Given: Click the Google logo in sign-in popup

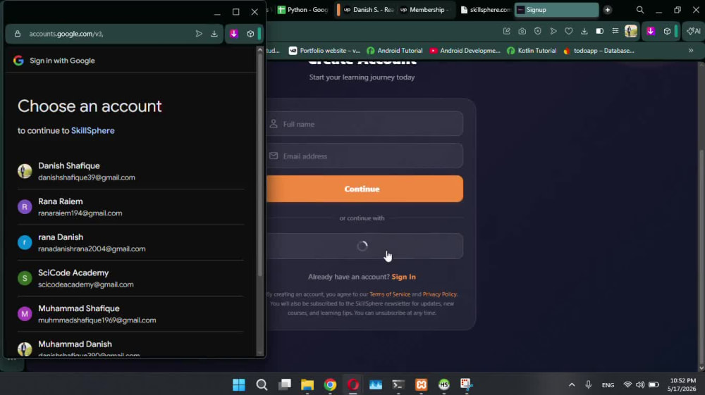Looking at the screenshot, I should (x=18, y=61).
